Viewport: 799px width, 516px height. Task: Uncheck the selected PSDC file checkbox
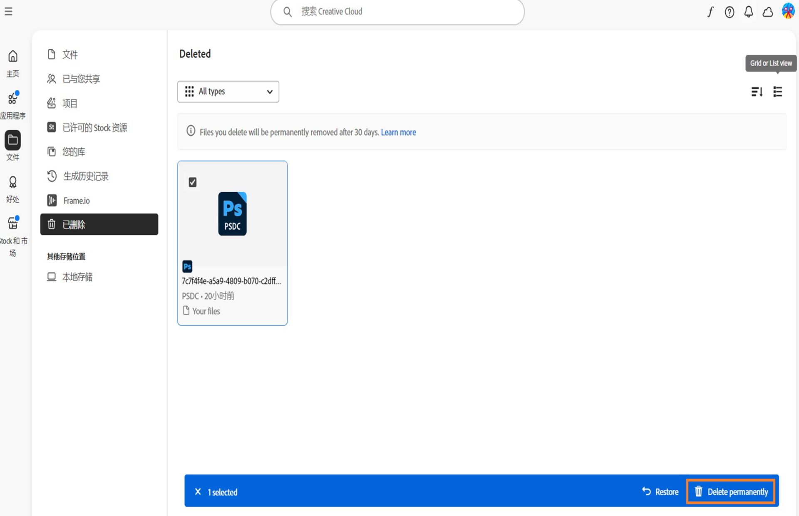[x=193, y=182]
